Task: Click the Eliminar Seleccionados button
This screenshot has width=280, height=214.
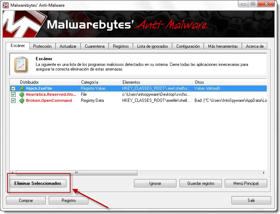Action: (38, 183)
